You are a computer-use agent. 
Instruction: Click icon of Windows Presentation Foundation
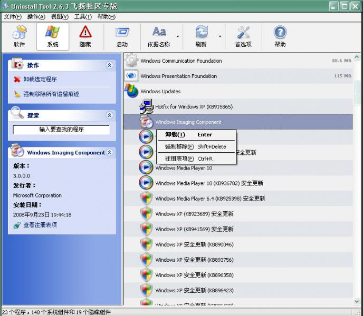[131, 76]
